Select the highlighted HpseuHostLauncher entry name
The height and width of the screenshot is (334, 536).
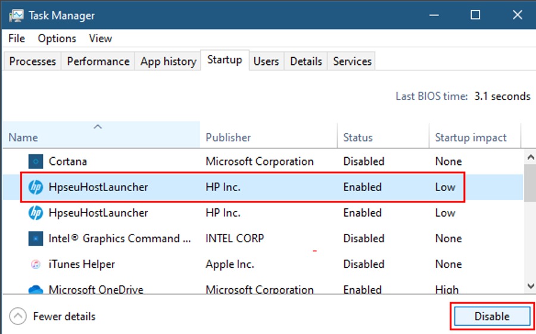click(x=98, y=187)
